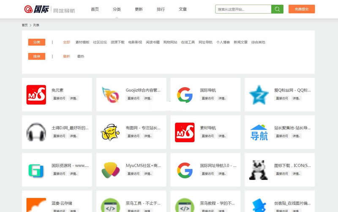Click the 国际网址导航 site logo
The image size is (338, 212).
(x=49, y=9)
